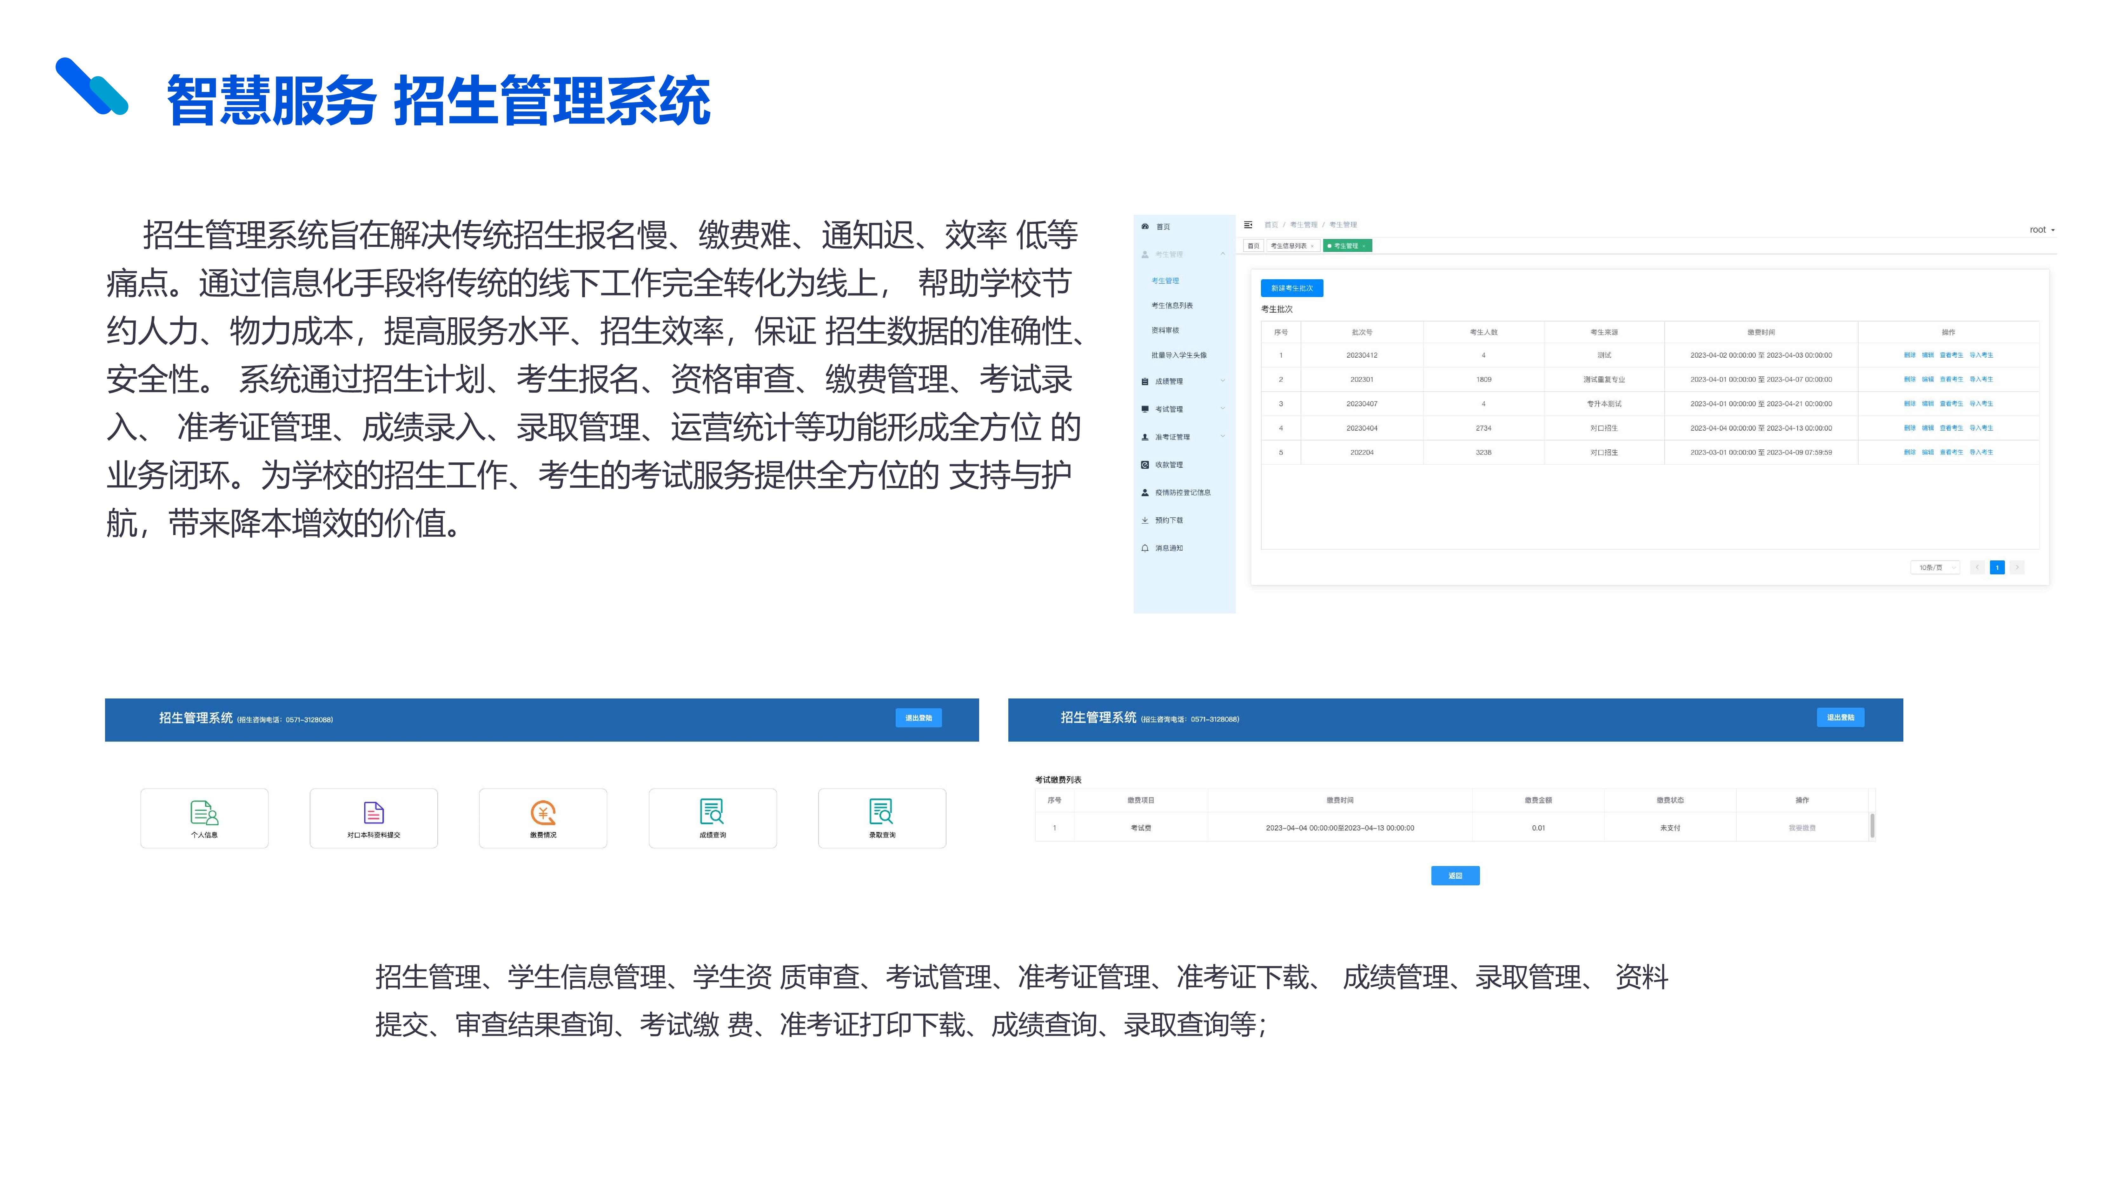Screen dimensions: 2116x1190
Task: Click the 返回 button below payment table
Action: 1455,876
